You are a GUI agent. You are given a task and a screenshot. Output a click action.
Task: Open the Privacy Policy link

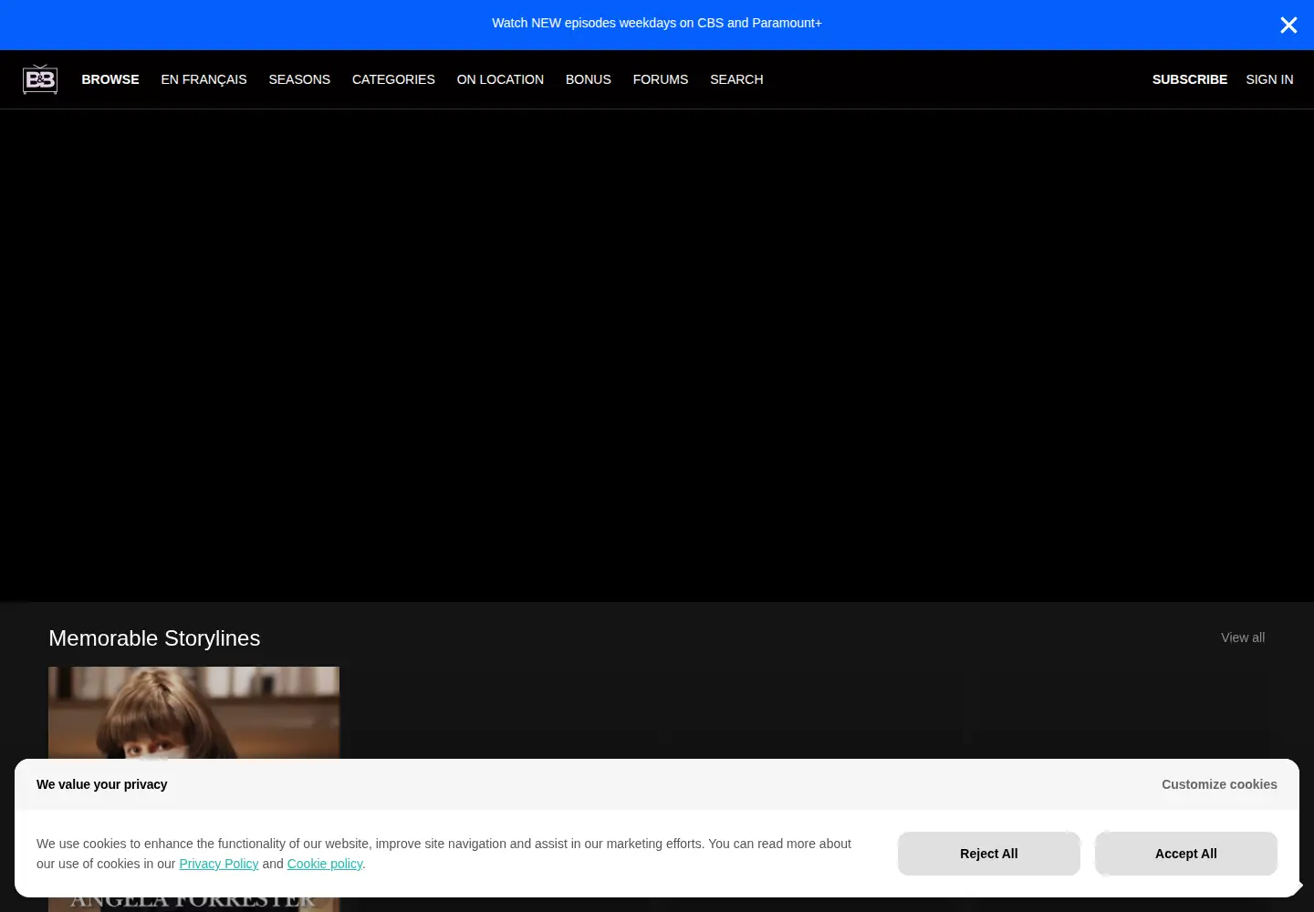(x=219, y=864)
